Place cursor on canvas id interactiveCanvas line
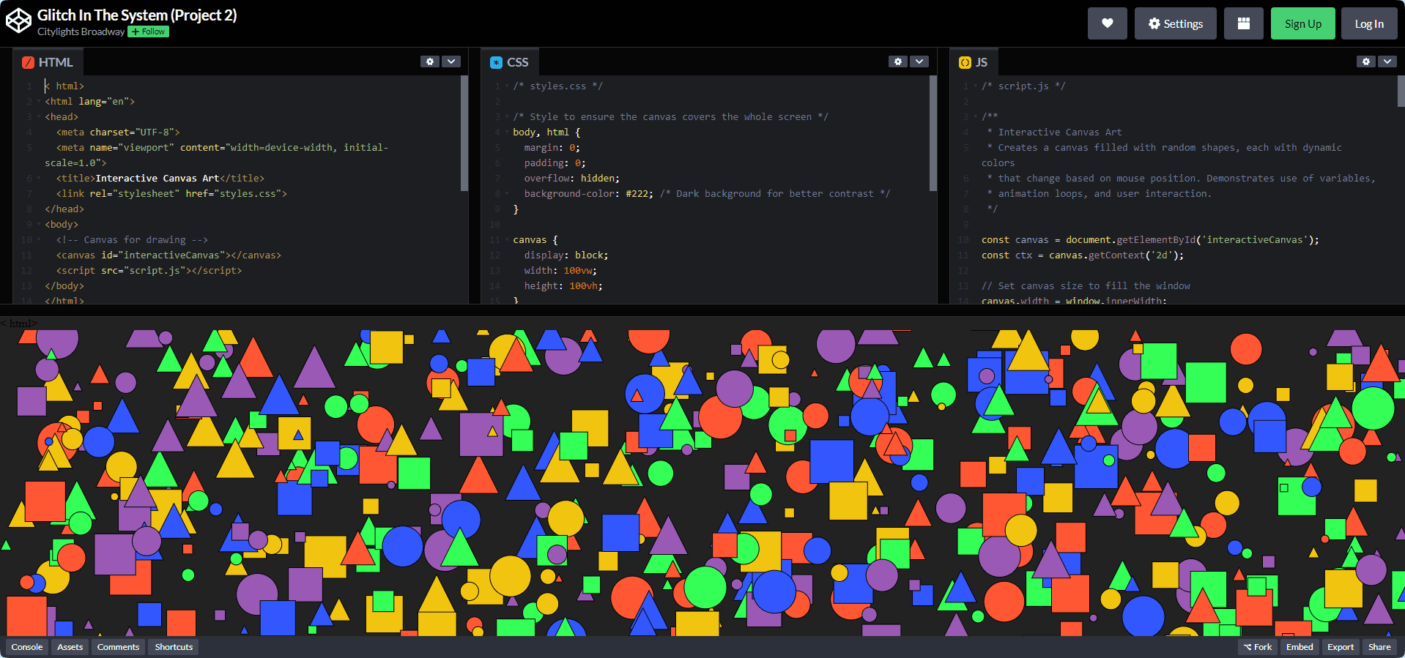The image size is (1405, 658). (x=168, y=255)
